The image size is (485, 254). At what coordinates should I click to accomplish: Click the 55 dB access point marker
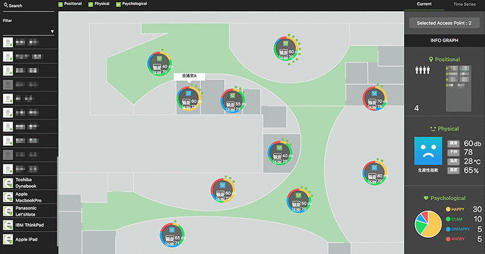pos(232,100)
